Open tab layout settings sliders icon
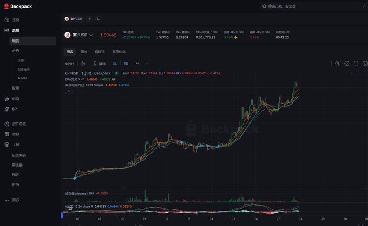Screen dimensions: 368x226 click(x=98, y=19)
